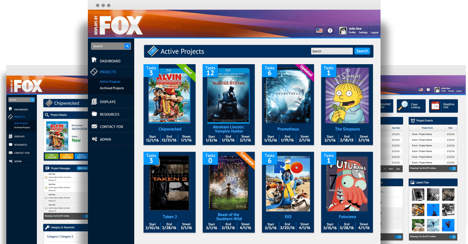Click the magnifier icon in front window sidebar search
Image resolution: width=468 pixels, height=244 pixels.
click(127, 46)
